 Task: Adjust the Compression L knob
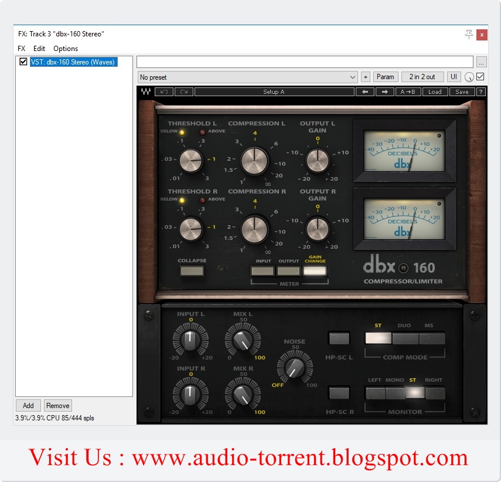point(254,161)
